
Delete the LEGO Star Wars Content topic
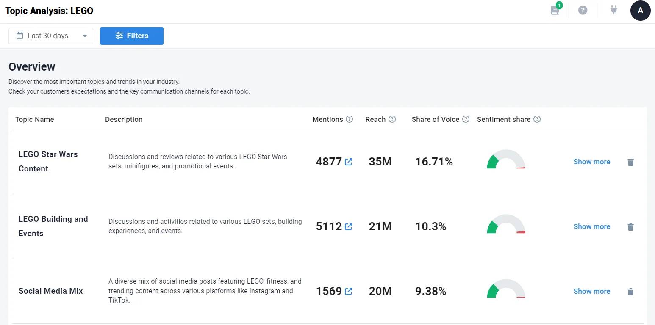click(x=630, y=162)
